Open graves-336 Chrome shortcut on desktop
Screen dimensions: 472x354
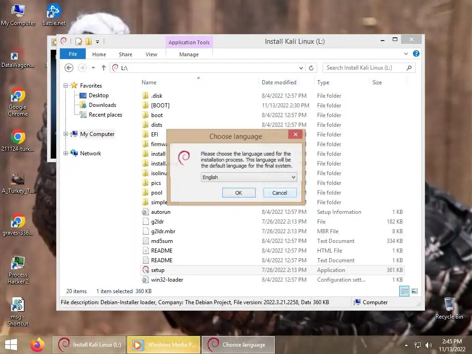click(x=18, y=225)
